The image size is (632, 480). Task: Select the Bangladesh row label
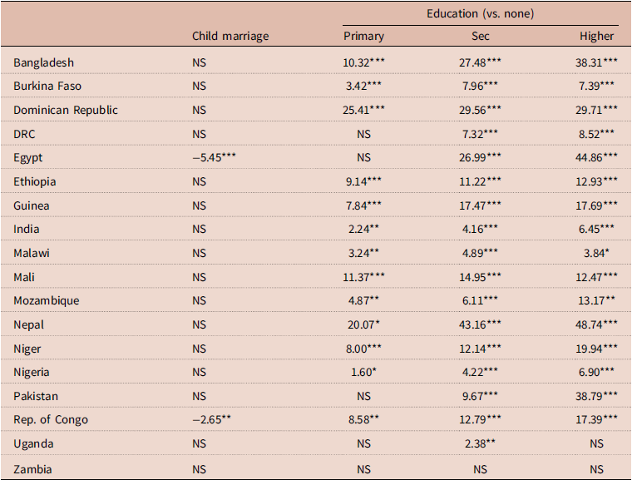pos(43,63)
